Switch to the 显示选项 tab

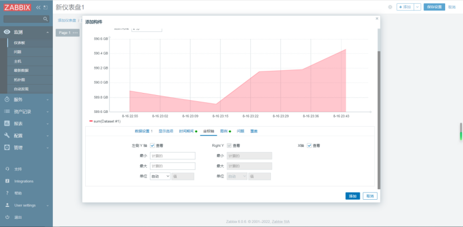click(165, 131)
